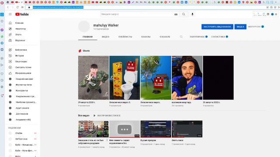Image resolution: width=280 pixels, height=157 pixels.
Task: Open the Популярное vidIQ tab
Action: click(x=199, y=37)
